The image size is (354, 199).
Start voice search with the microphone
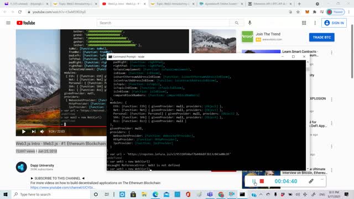pyautogui.click(x=249, y=23)
